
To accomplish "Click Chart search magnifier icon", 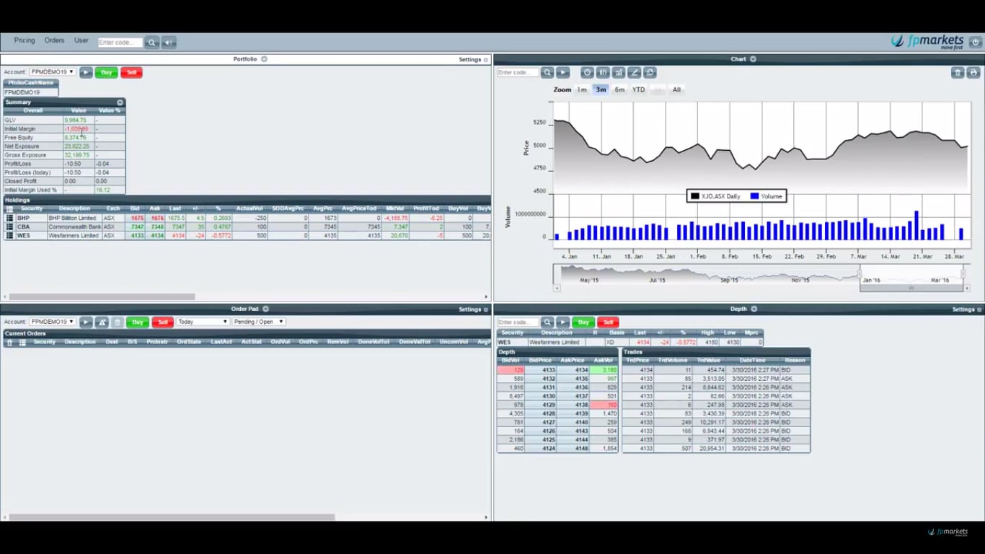I will [547, 73].
